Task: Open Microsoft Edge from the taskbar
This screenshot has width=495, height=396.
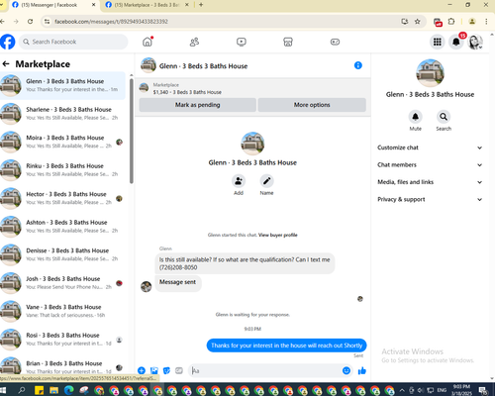Action: [68, 390]
